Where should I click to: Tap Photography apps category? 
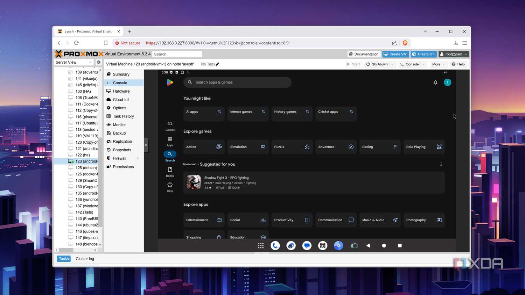(424, 220)
